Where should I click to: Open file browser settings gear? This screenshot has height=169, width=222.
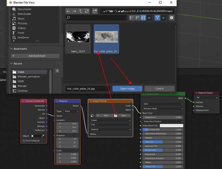pos(172,18)
